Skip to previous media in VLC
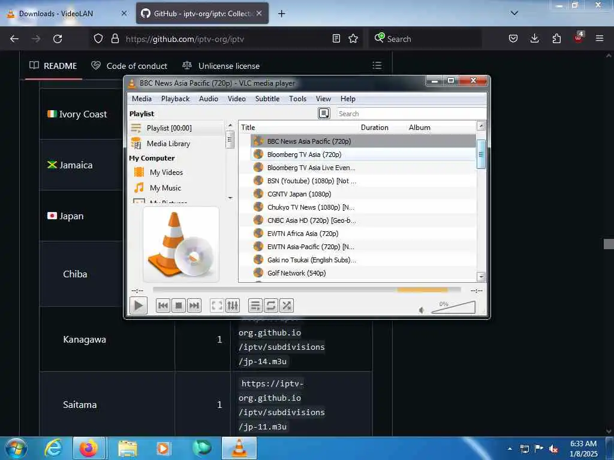 (163, 305)
